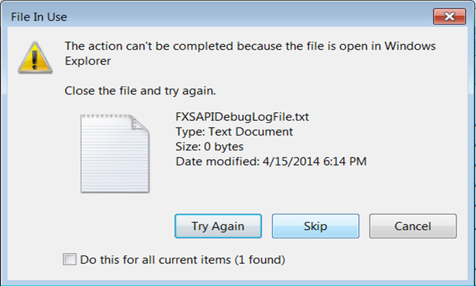Image resolution: width=476 pixels, height=286 pixels.
Task: Enable the Do this for all current items checkbox
Action: (70, 259)
